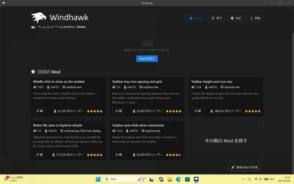Click the star rating on Taskbar tray icon spacing card
Image resolution: width=294 pixels, height=184 pixels.
(173, 111)
